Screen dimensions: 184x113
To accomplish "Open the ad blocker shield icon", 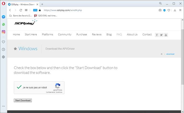I will click(164, 10).
